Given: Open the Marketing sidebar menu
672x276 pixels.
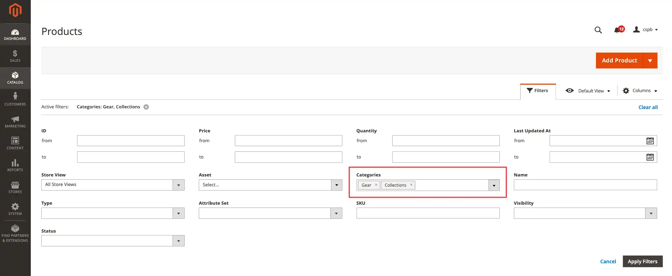Looking at the screenshot, I should point(15,121).
